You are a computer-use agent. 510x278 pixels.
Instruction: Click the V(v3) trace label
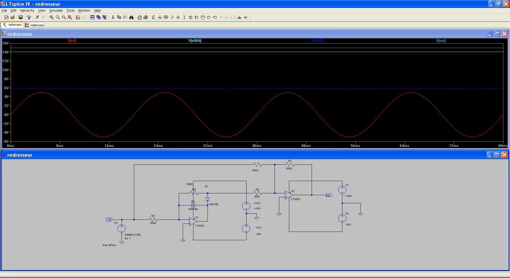pyautogui.click(x=72, y=41)
